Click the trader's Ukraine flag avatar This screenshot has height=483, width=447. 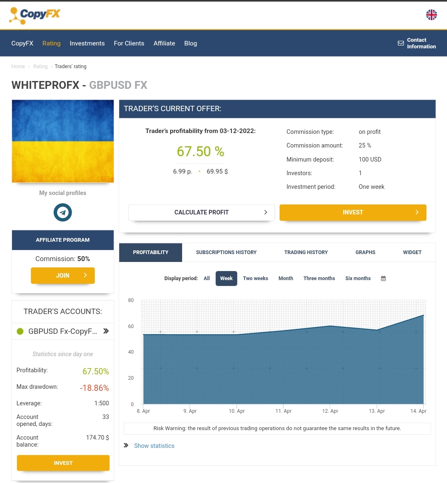[x=62, y=141]
